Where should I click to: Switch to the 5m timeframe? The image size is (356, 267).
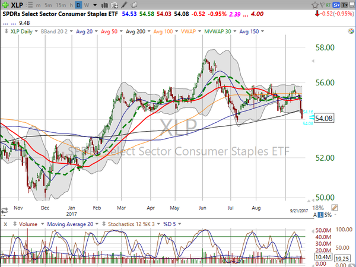[48, 5]
